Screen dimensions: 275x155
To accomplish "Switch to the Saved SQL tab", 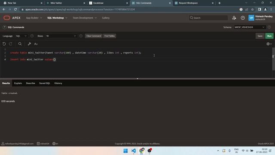I will pos(45,83).
